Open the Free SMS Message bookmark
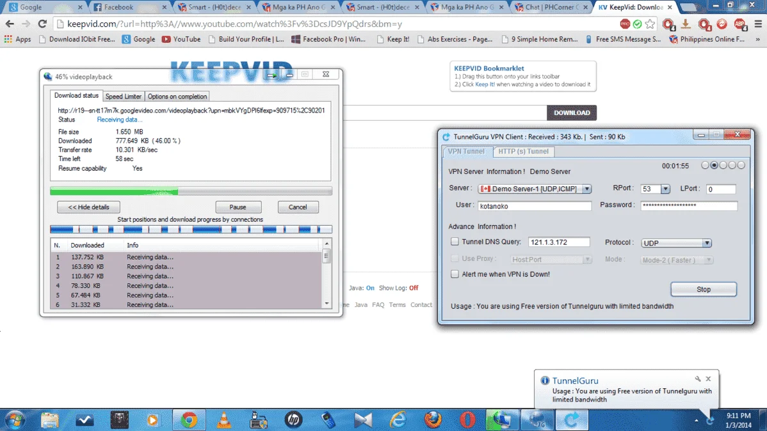 pyautogui.click(x=623, y=39)
